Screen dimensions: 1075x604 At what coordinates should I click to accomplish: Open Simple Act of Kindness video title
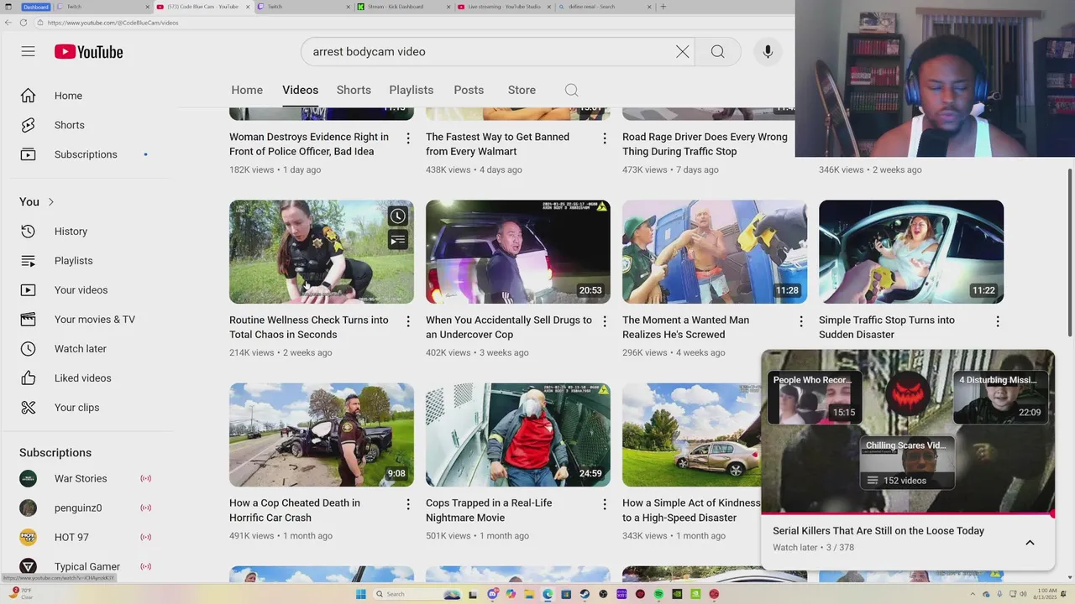click(x=691, y=510)
